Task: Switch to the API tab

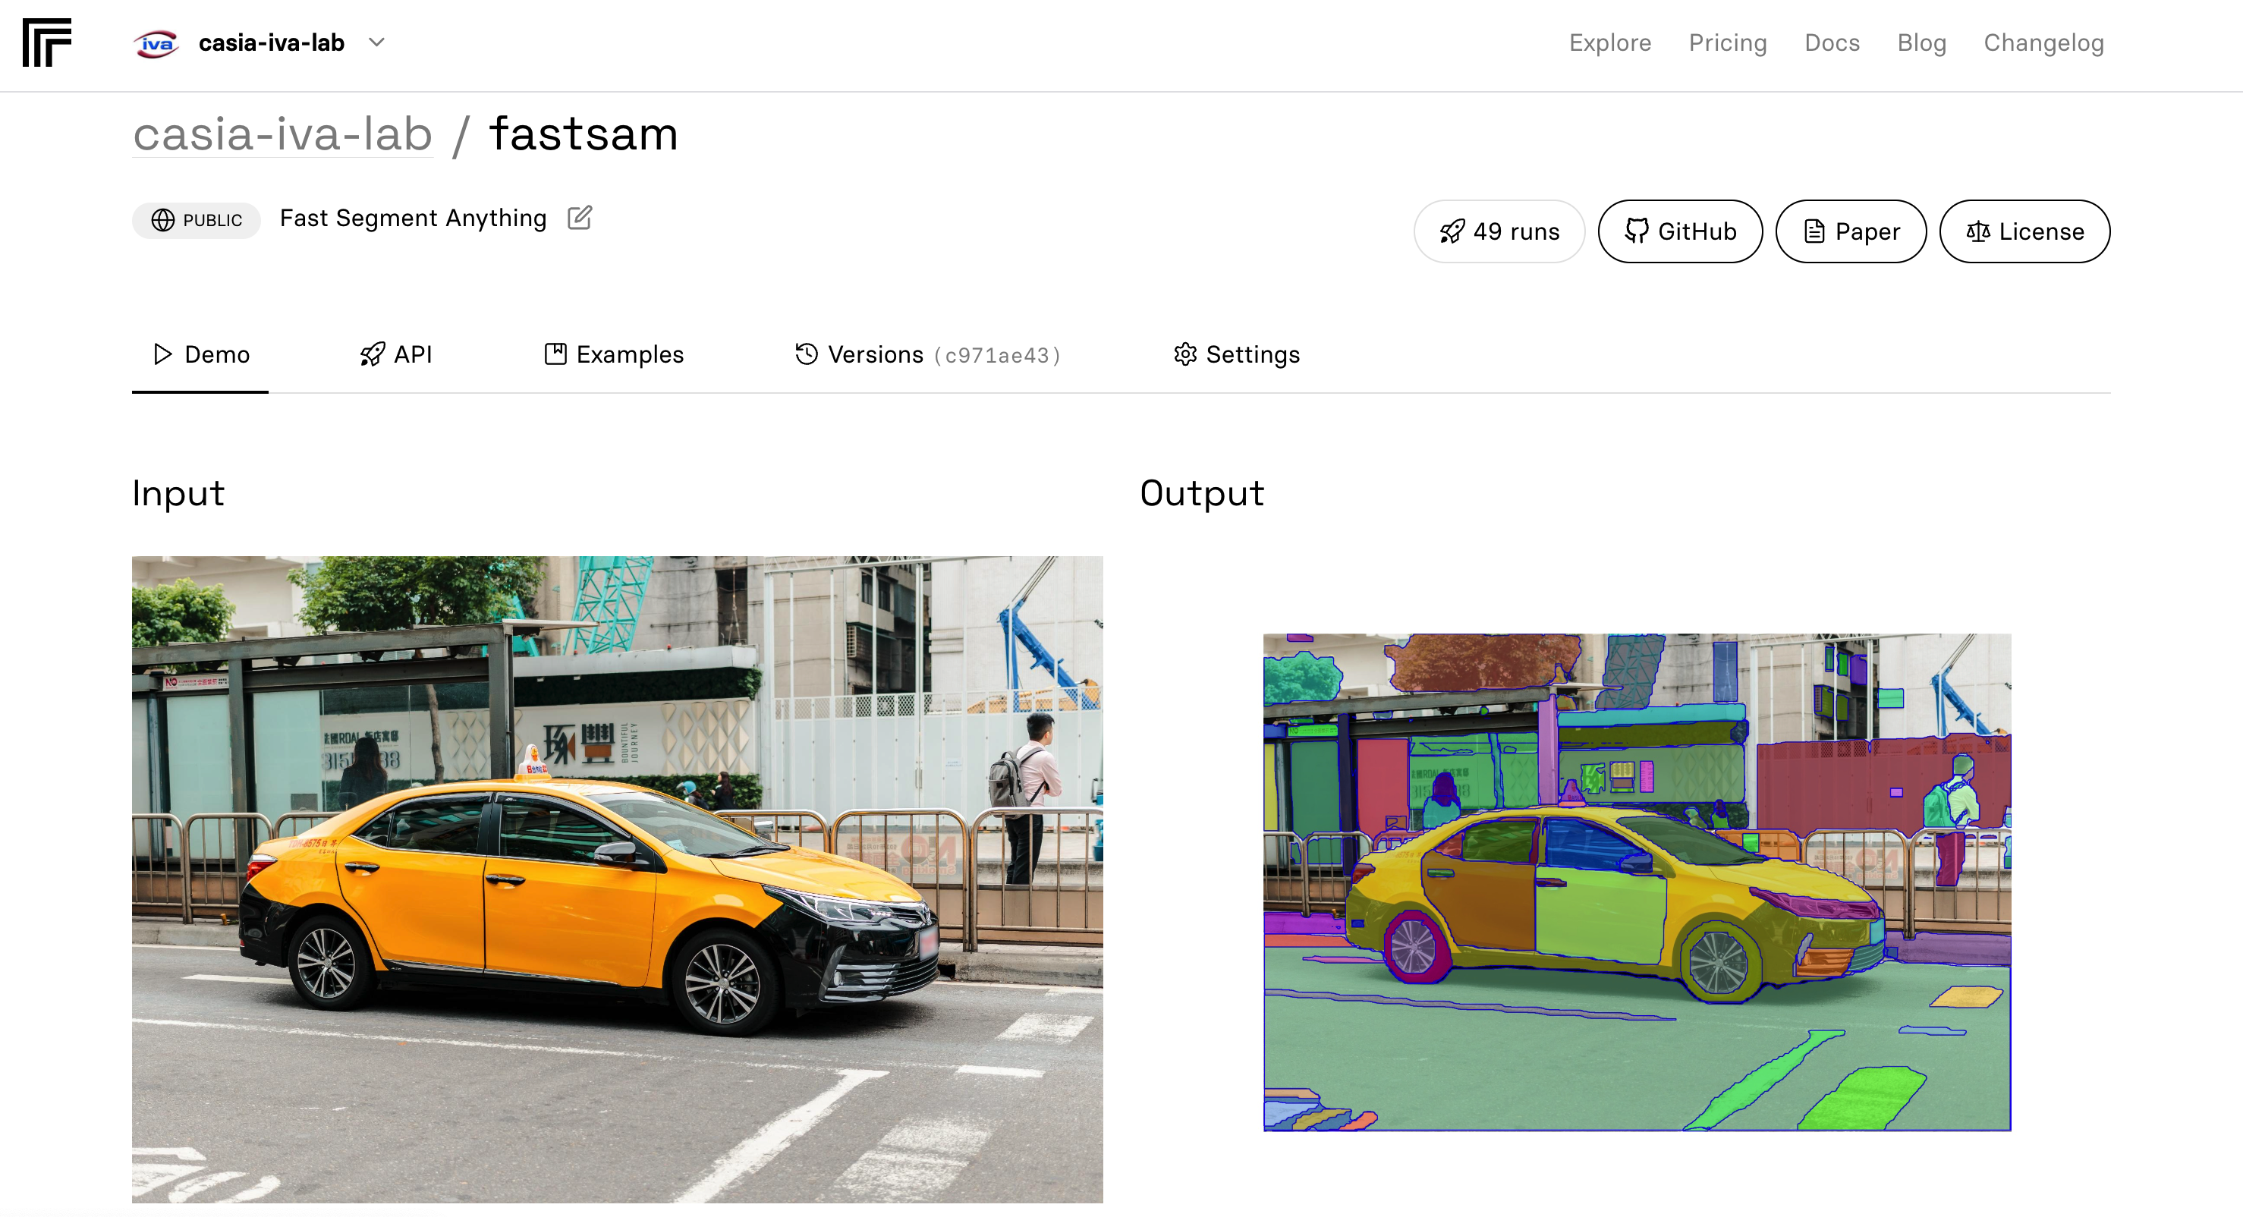Action: 396,354
